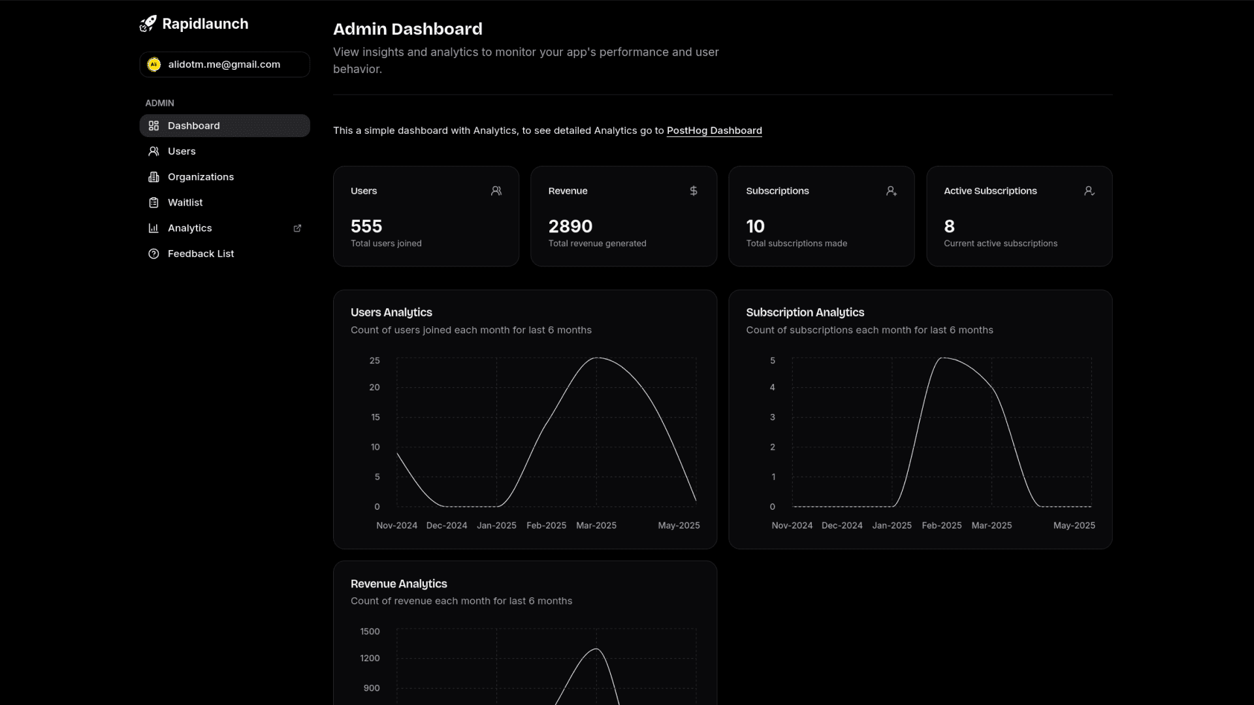Click the users icon on Users card
The width and height of the screenshot is (1254, 705).
[496, 191]
